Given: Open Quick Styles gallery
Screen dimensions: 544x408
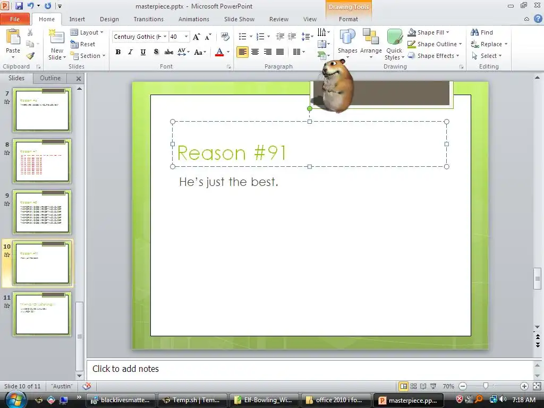Looking at the screenshot, I should 394,45.
